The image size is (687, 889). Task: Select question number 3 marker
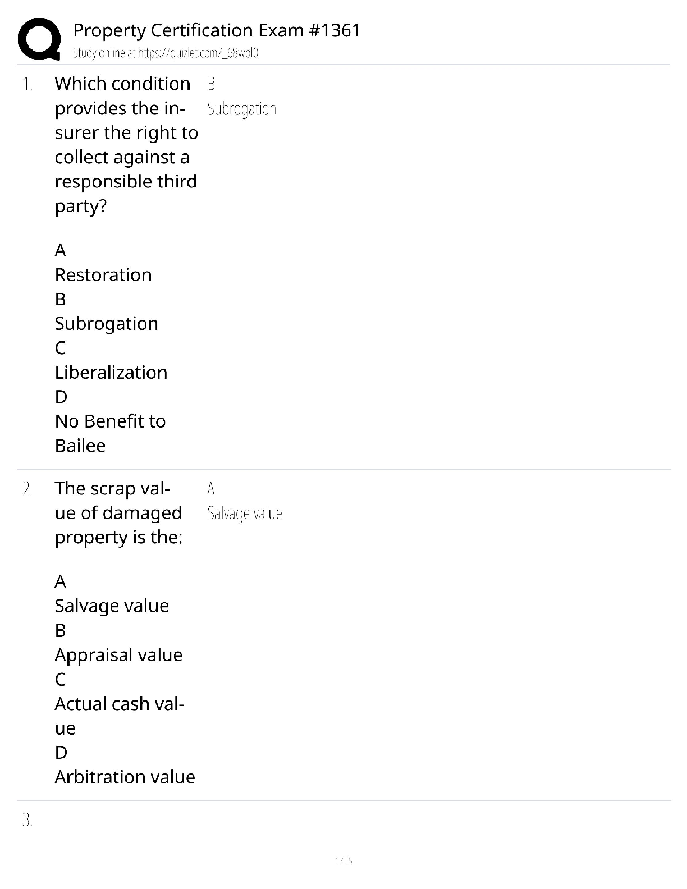[28, 821]
